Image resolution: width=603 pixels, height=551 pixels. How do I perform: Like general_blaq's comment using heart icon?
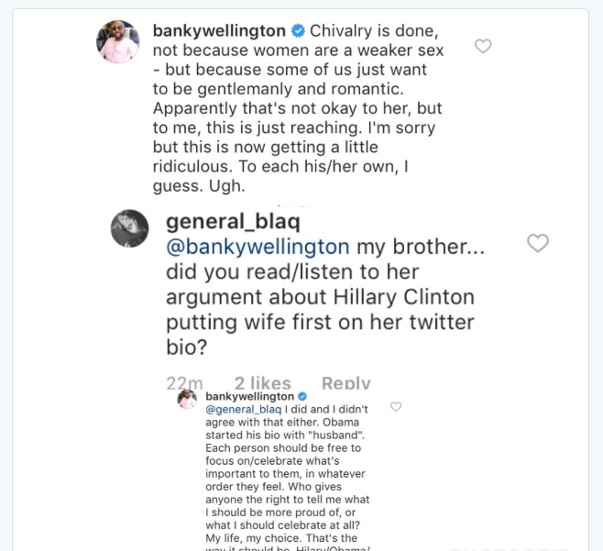538,242
